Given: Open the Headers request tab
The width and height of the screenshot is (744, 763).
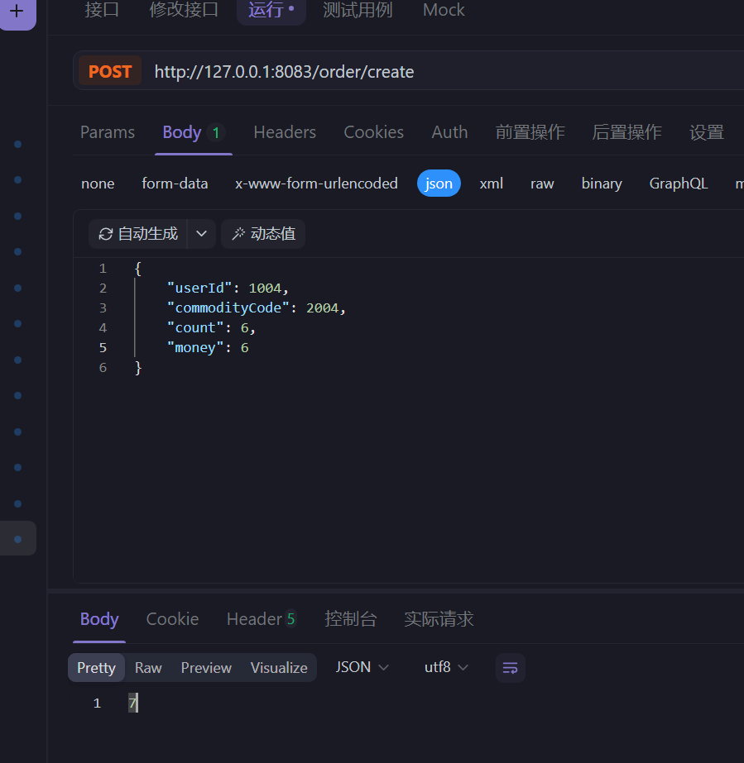Looking at the screenshot, I should [x=285, y=132].
